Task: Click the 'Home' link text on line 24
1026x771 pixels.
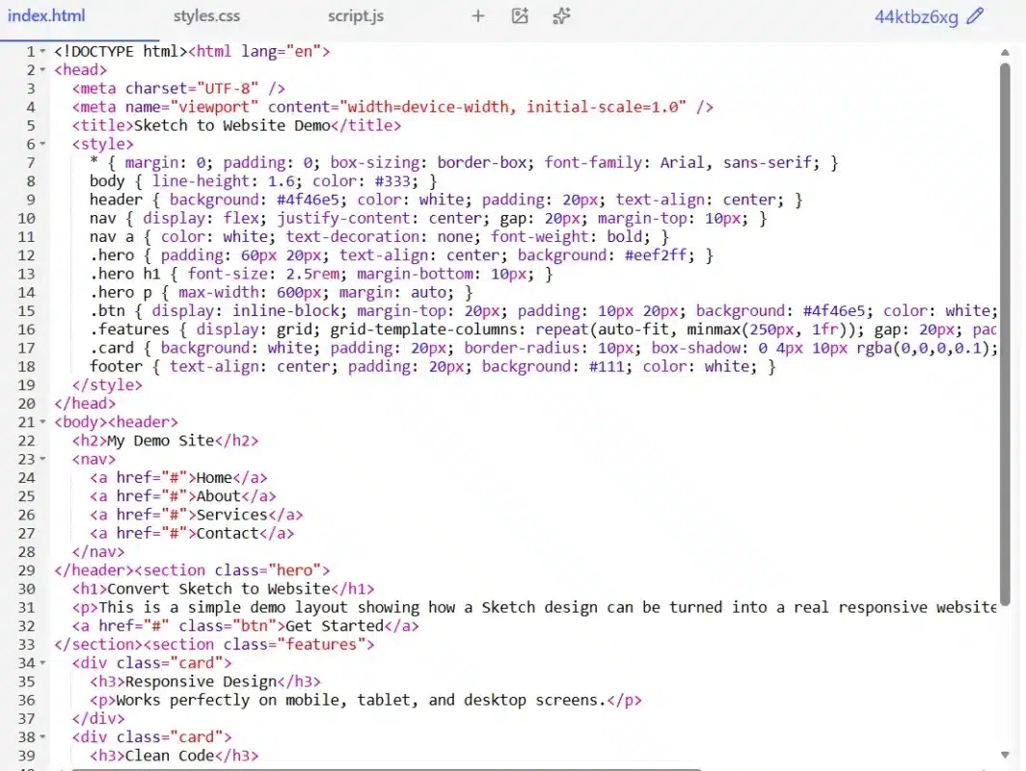Action: pyautogui.click(x=214, y=478)
